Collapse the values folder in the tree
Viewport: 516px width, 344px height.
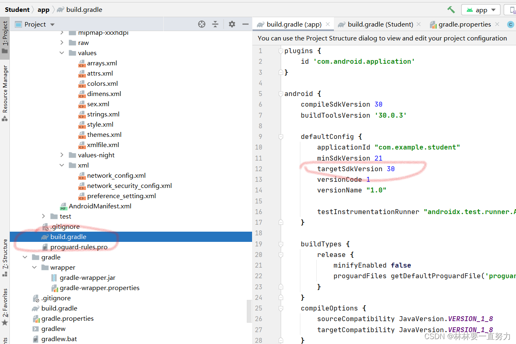(62, 53)
